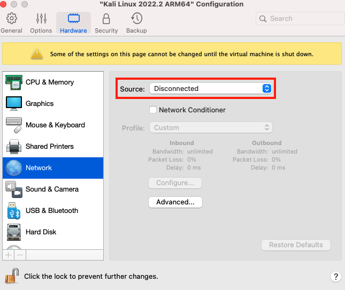This screenshot has width=345, height=290.
Task: Enable the Network Conditioner checkbox
Action: (x=153, y=110)
